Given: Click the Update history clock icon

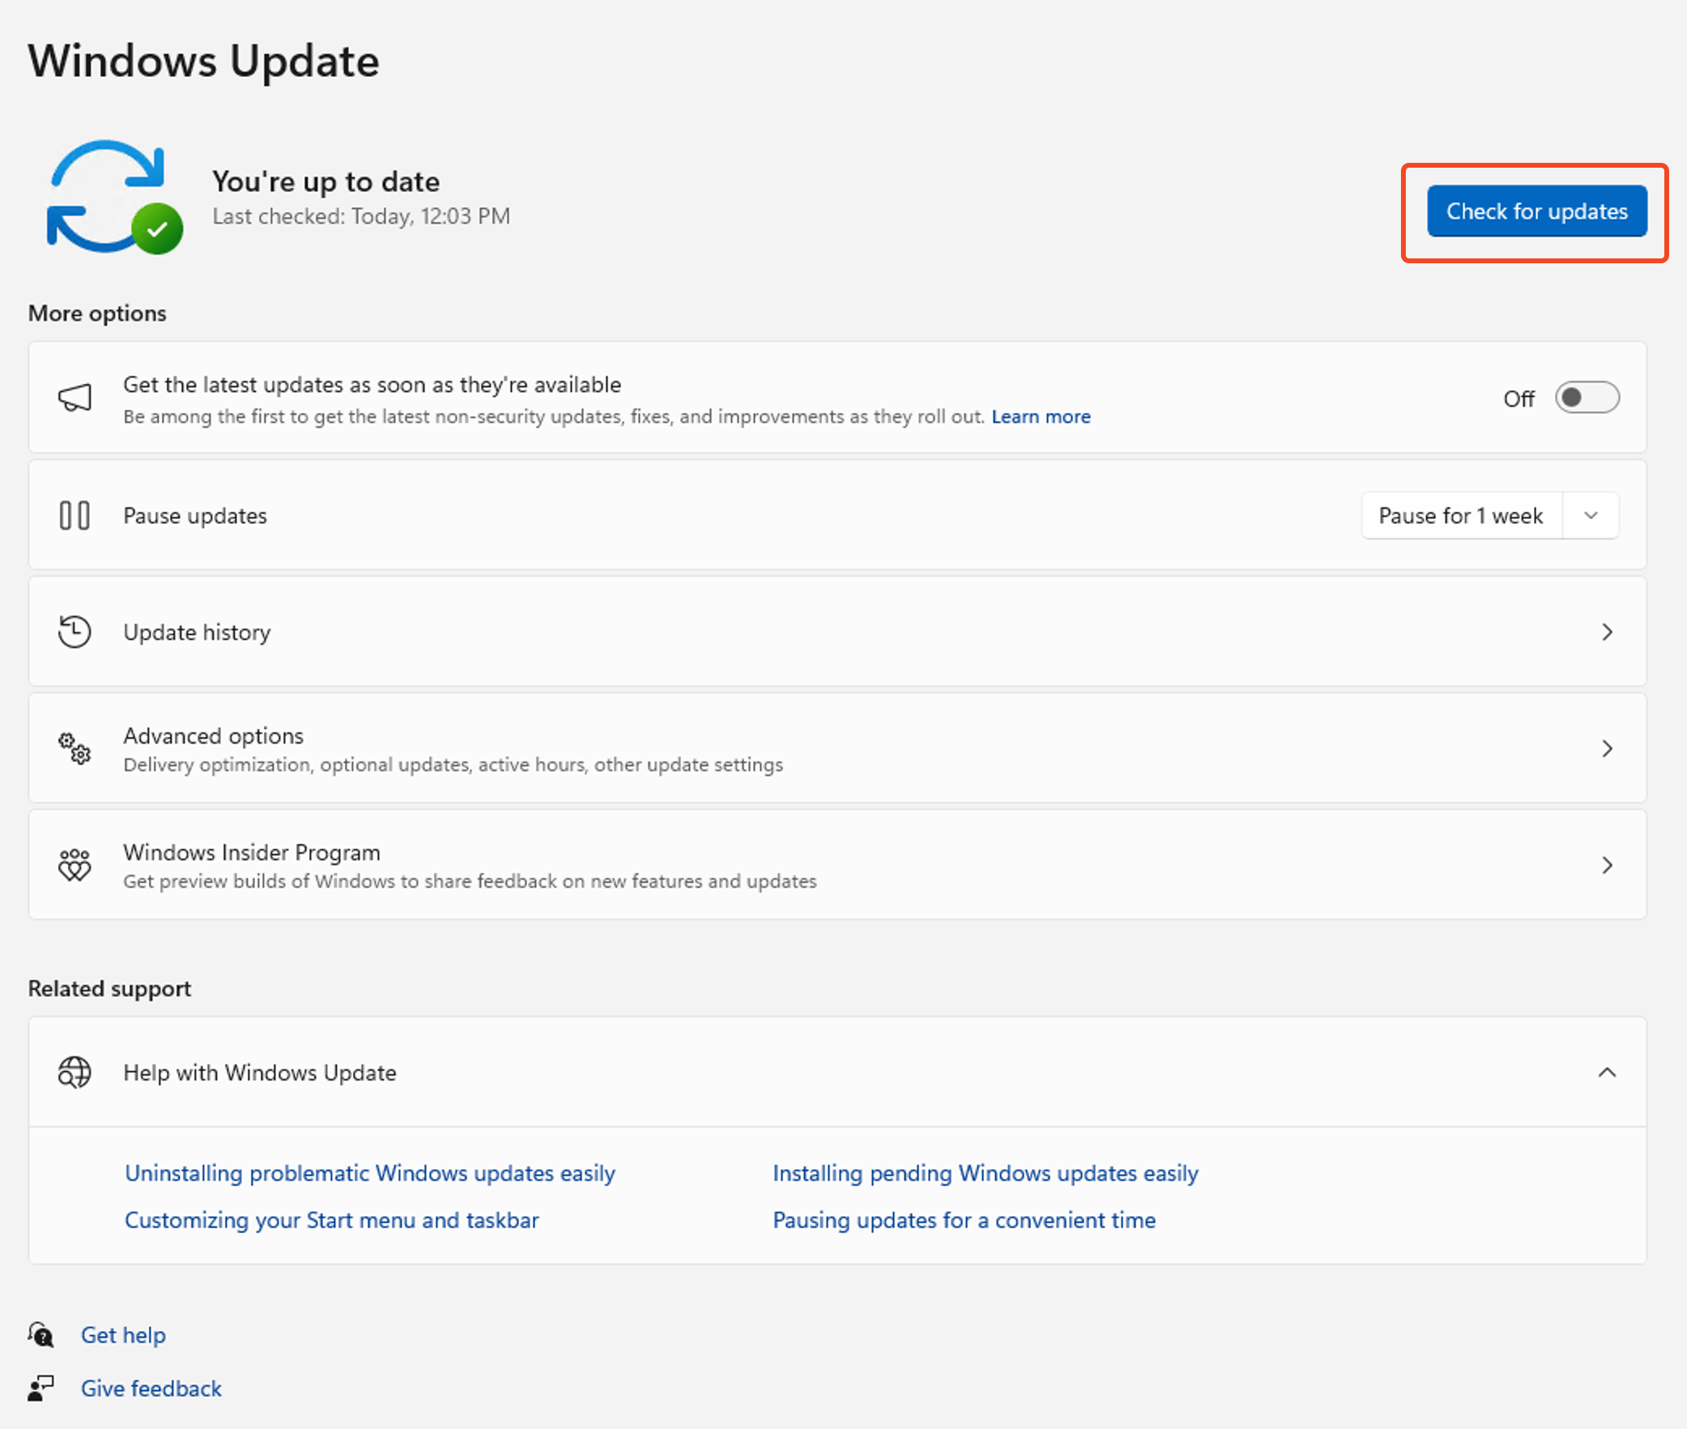Looking at the screenshot, I should click(75, 632).
